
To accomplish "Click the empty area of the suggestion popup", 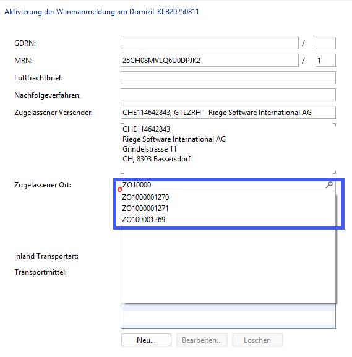I will click(x=228, y=264).
